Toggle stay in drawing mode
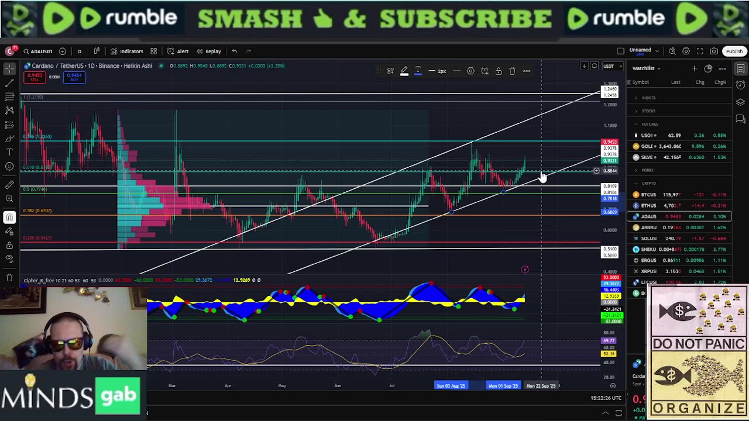The height and width of the screenshot is (421, 749). (9, 232)
